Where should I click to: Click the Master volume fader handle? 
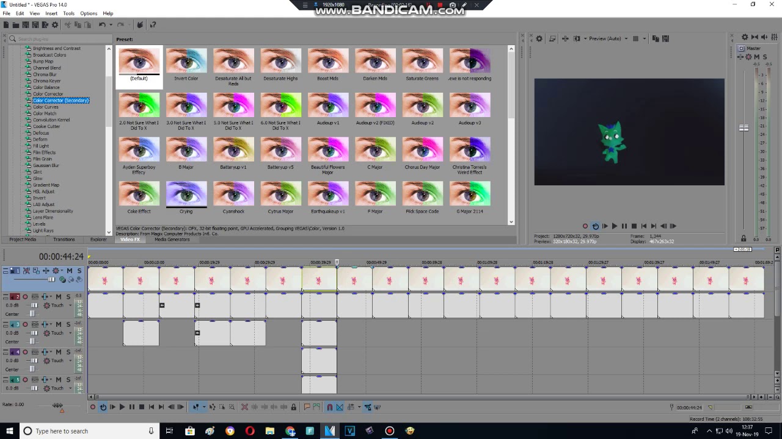744,128
